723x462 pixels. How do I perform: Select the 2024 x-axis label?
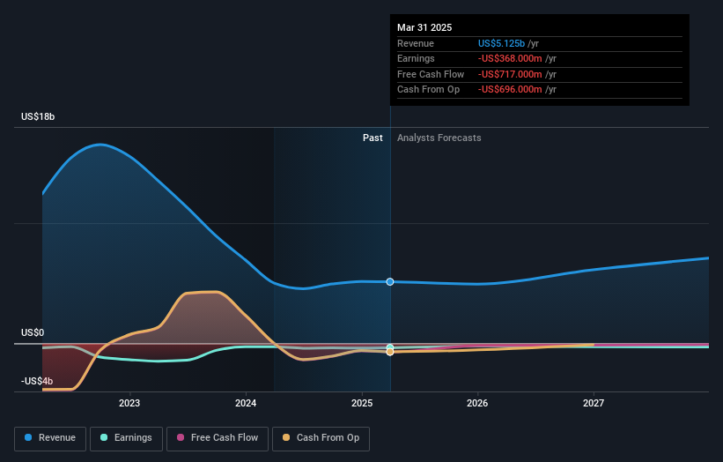(x=246, y=403)
